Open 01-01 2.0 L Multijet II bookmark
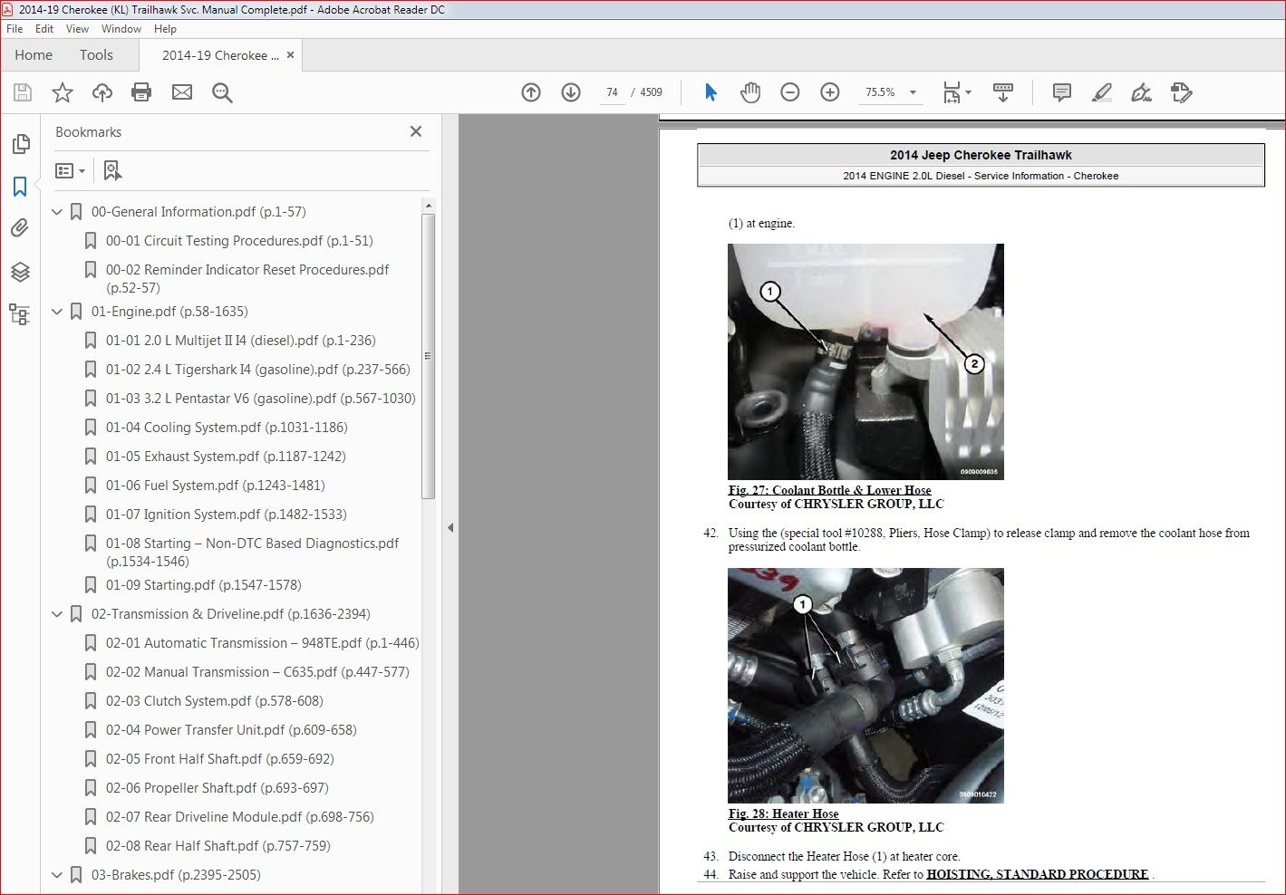 (x=241, y=341)
